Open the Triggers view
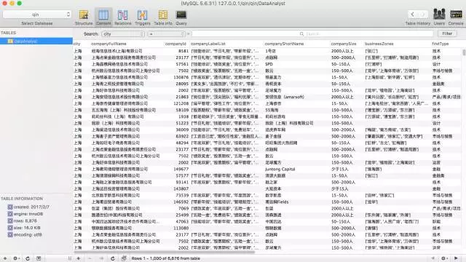466x262 pixels. pyautogui.click(x=143, y=17)
